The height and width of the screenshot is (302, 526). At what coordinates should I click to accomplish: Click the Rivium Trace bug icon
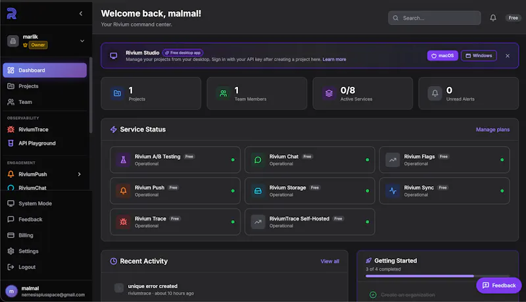click(x=124, y=222)
